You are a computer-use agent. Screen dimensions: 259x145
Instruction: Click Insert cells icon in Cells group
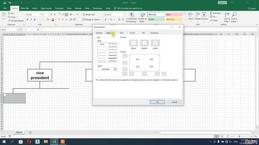[191, 15]
